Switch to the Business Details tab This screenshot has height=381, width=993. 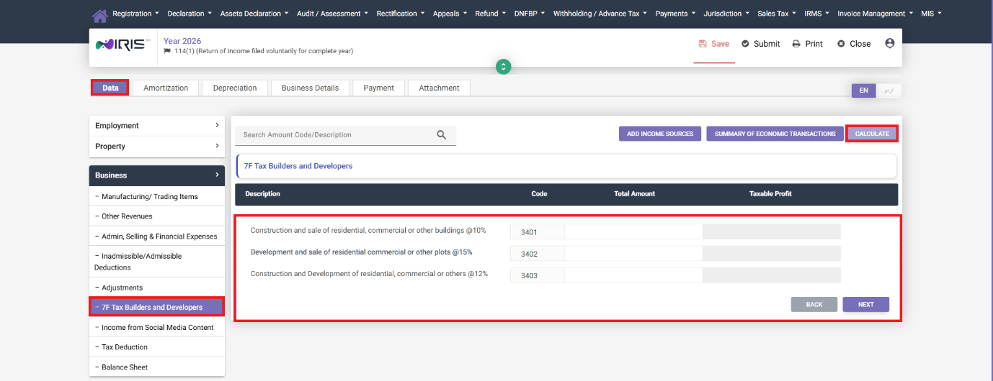tap(310, 88)
